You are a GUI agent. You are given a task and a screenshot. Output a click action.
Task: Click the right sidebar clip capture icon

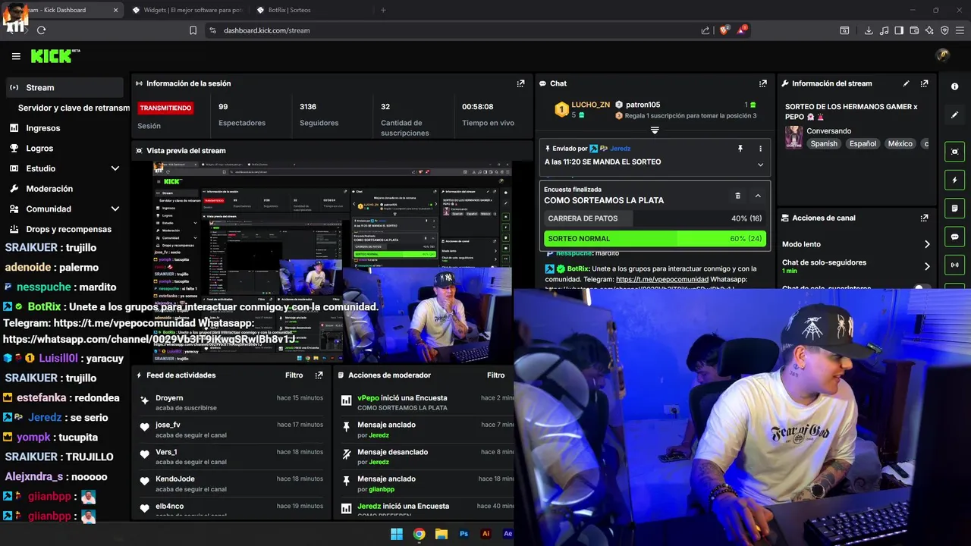point(954,152)
